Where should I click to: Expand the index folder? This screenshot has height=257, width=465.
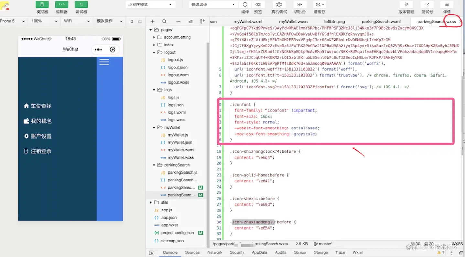(x=154, y=45)
